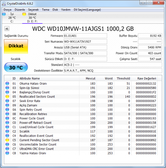Click the Çalışma Saati 547 saat field
This screenshot has width=166, height=168.
tap(150, 59)
